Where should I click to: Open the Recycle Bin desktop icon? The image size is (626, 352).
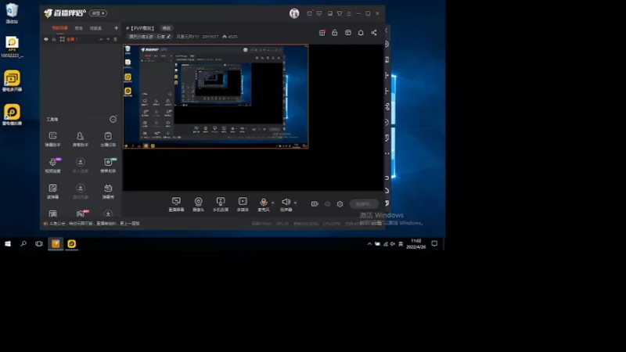[x=12, y=13]
